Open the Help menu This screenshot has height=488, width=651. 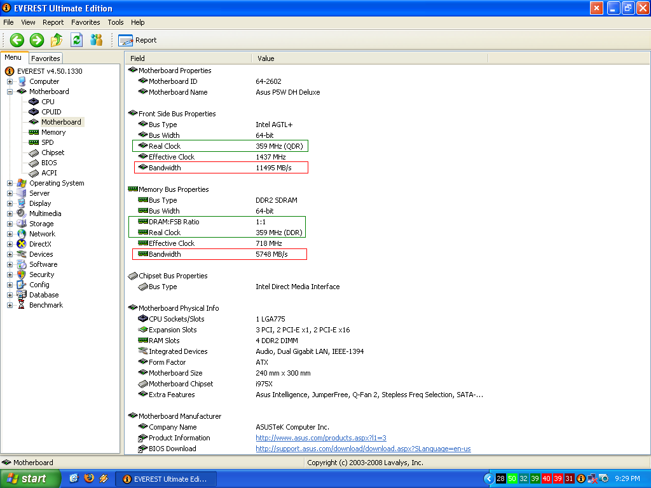(138, 22)
